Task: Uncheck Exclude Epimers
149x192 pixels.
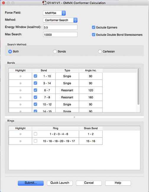Action: 93,27
